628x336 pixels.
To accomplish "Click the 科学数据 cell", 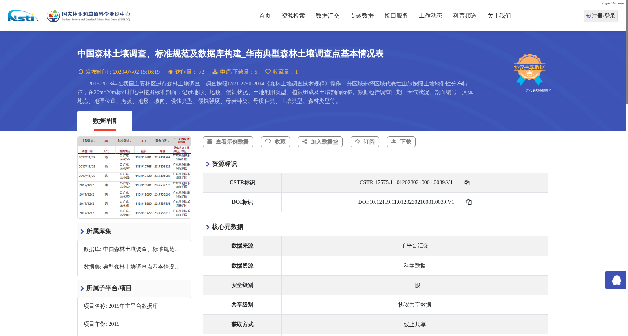I will click(x=415, y=266).
